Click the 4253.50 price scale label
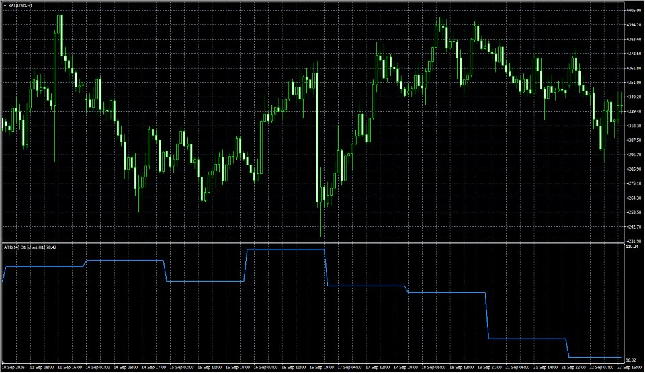 click(634, 212)
